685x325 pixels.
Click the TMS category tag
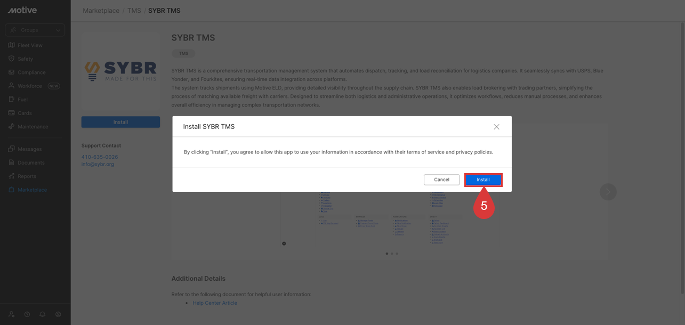(183, 53)
